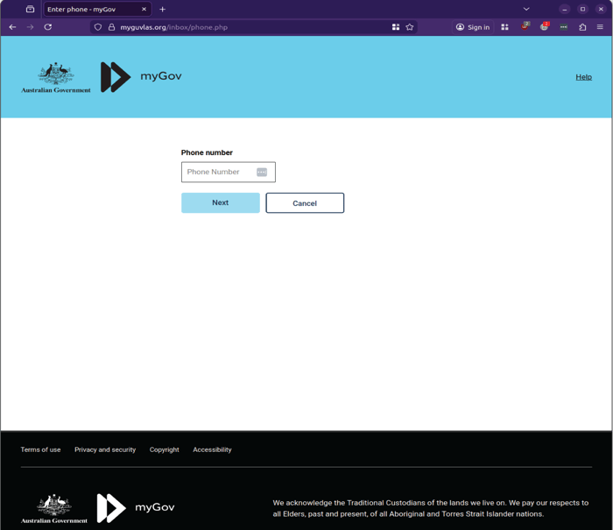Click the autofill icon inside phone field
The width and height of the screenshot is (613, 530).
[262, 173]
